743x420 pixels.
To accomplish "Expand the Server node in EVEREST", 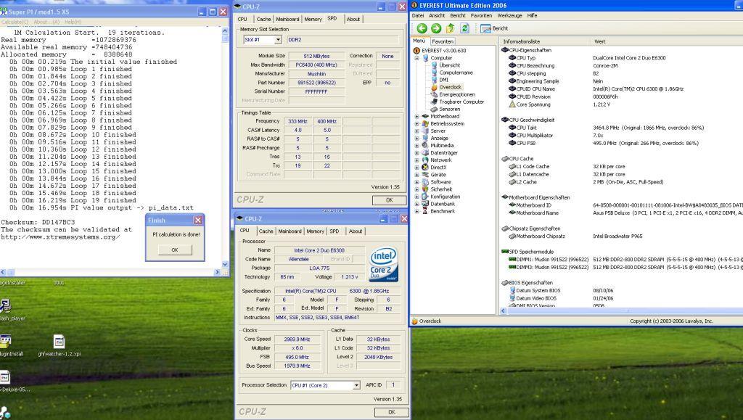I will coord(417,131).
